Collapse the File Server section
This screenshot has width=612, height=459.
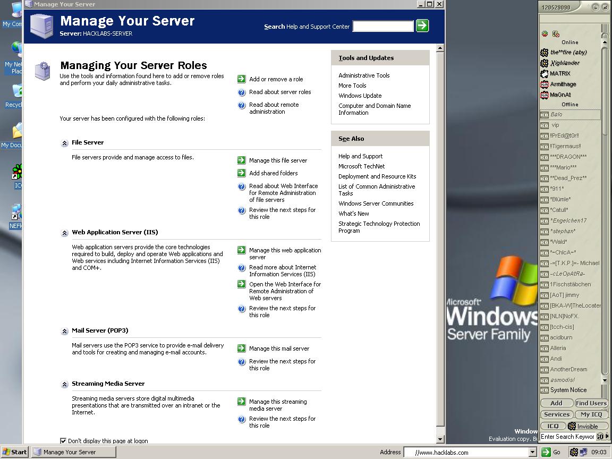click(x=65, y=143)
